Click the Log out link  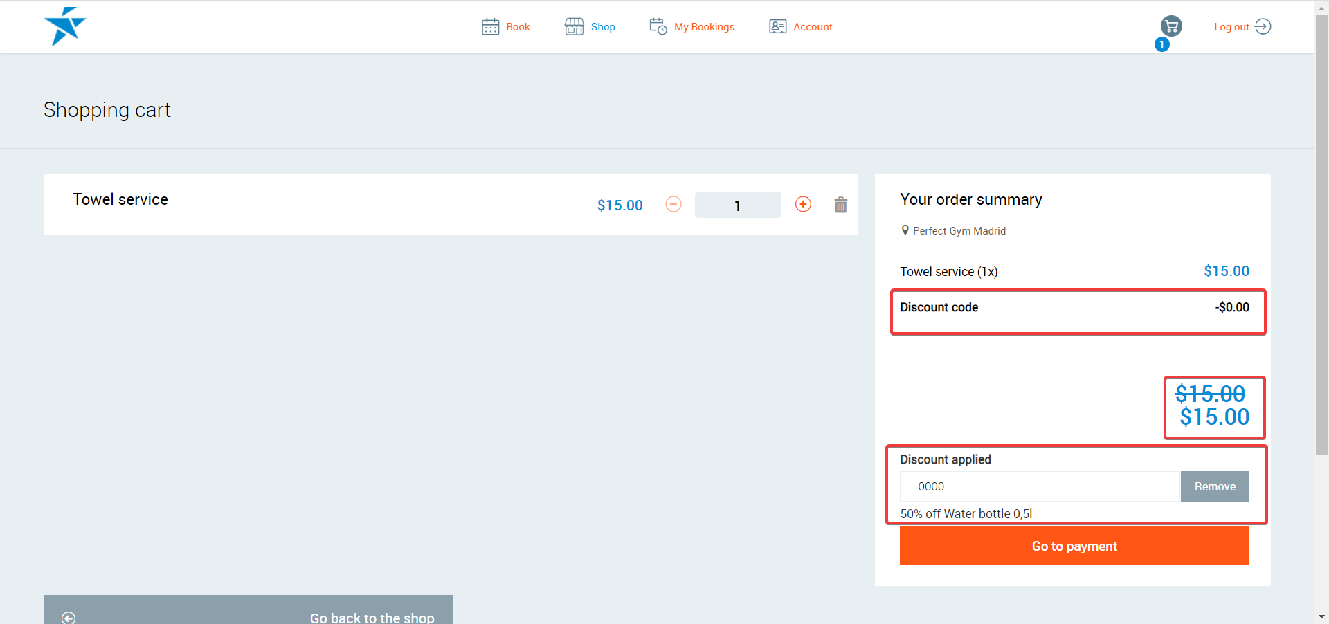point(1231,27)
